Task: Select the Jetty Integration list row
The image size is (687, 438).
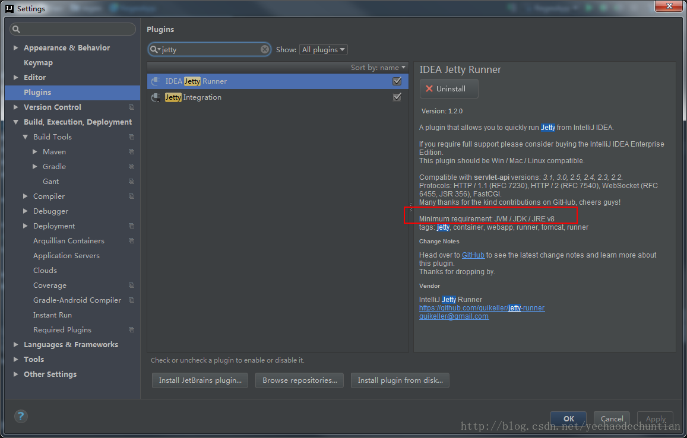Action: [278, 97]
